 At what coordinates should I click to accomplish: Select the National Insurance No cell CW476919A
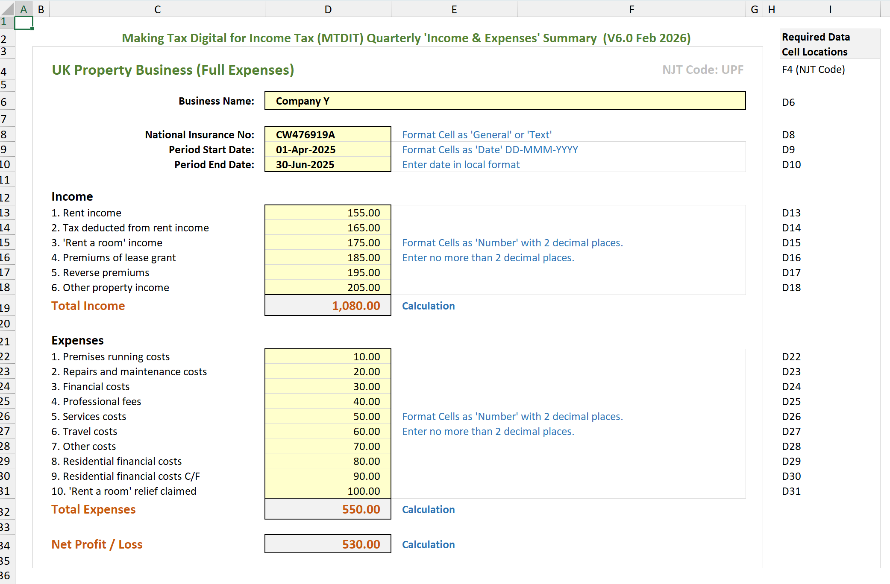click(x=327, y=134)
